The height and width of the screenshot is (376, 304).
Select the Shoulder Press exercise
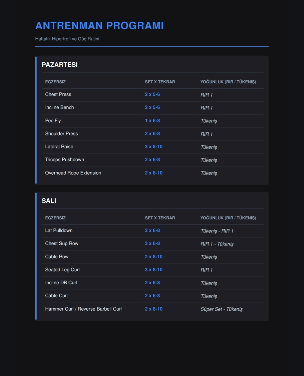(x=62, y=134)
